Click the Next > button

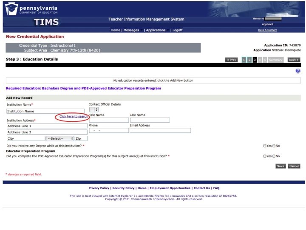point(294,60)
